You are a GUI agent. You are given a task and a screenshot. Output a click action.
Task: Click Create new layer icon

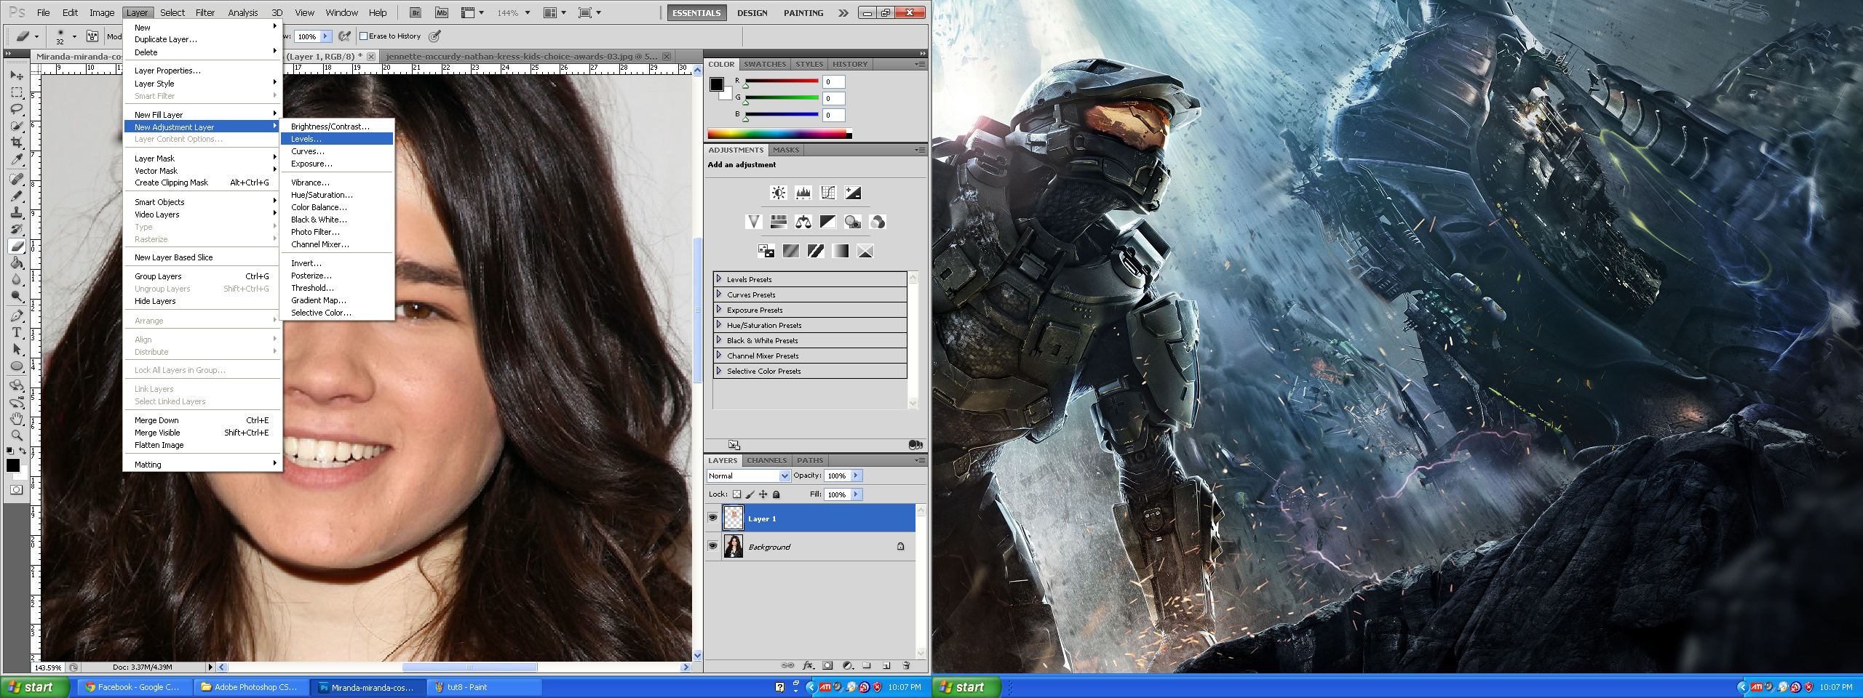pyautogui.click(x=886, y=665)
